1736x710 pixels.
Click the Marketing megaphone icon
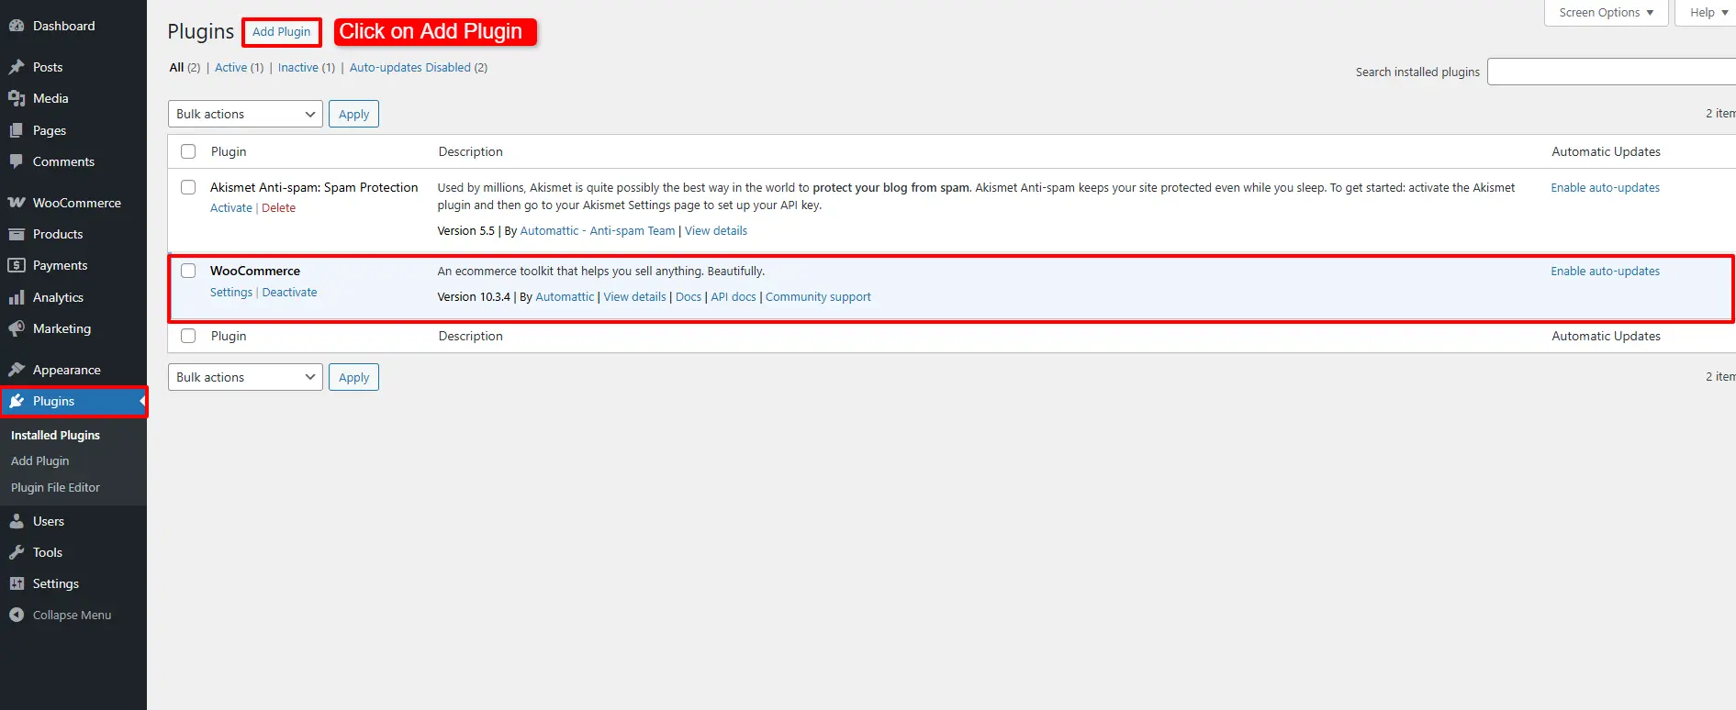[17, 328]
